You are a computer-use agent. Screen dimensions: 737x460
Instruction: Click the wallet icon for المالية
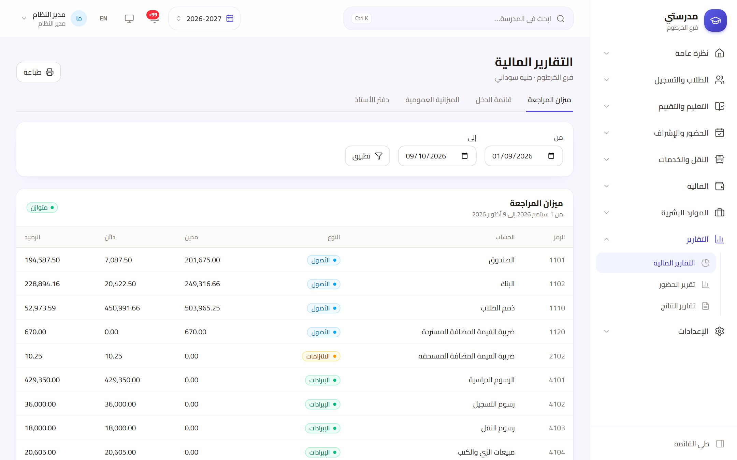pyautogui.click(x=719, y=186)
